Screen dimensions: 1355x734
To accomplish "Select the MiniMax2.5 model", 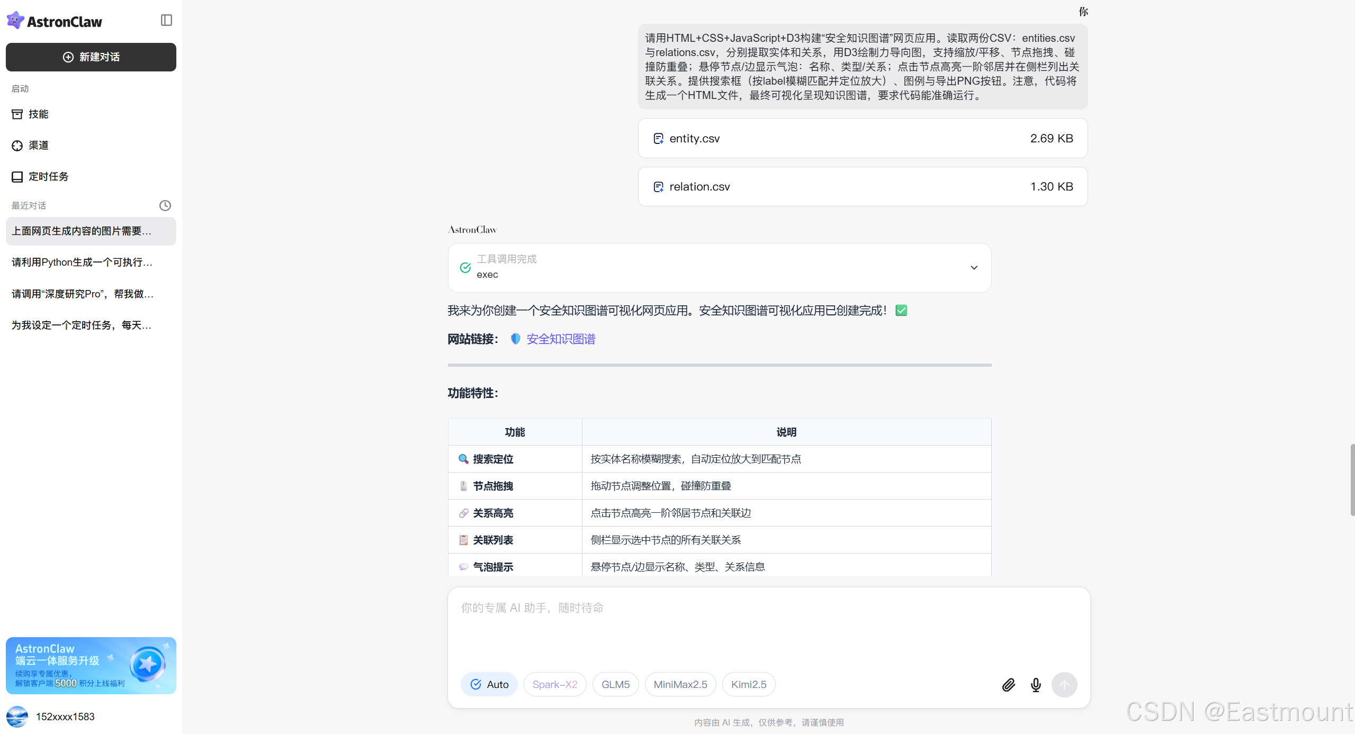I will (x=680, y=684).
